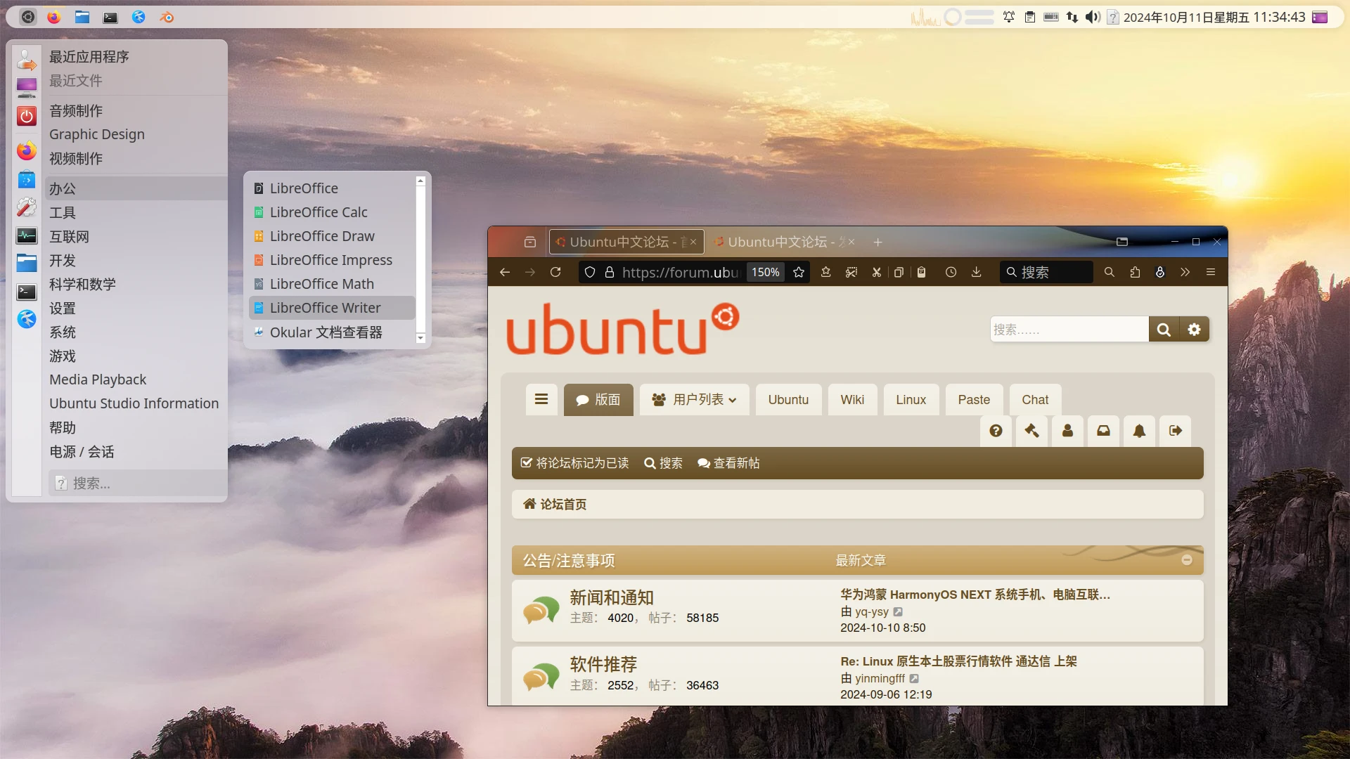Click 将论坛标记为已读
This screenshot has width=1350, height=759.
click(x=574, y=463)
